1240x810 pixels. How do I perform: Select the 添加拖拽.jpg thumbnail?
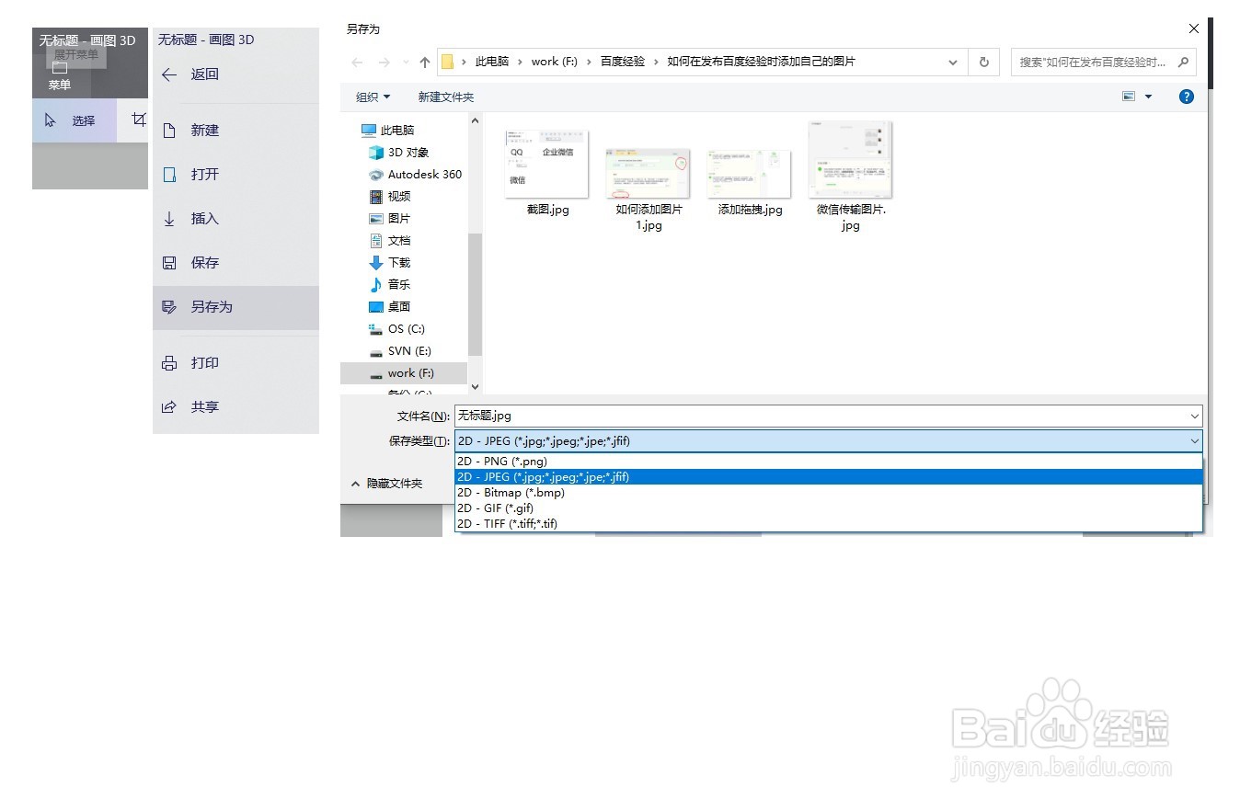pyautogui.click(x=750, y=174)
